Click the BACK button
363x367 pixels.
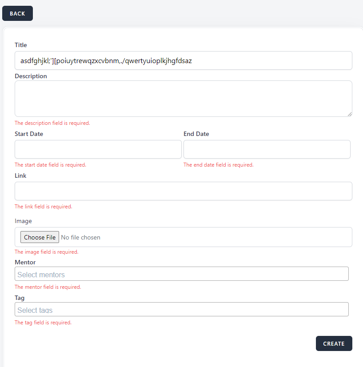[x=17, y=13]
